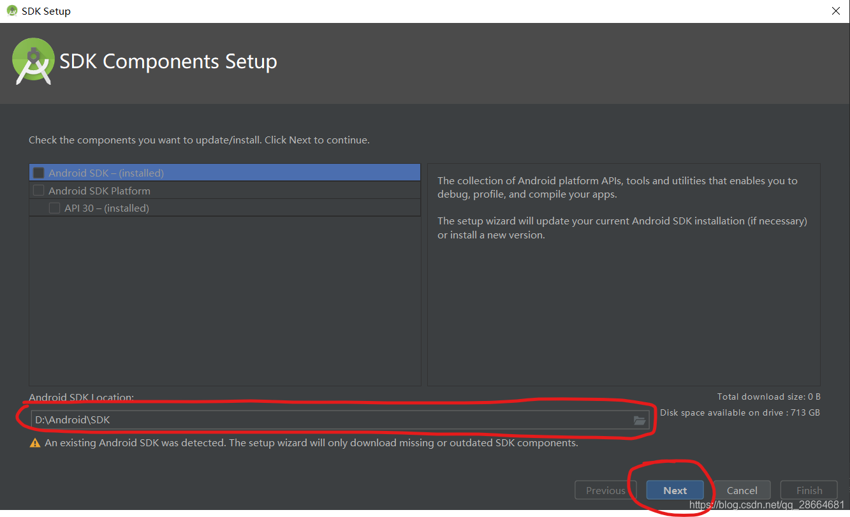850x517 pixels.
Task: Toggle the API 30 – (installed) checkbox
Action: coord(55,208)
